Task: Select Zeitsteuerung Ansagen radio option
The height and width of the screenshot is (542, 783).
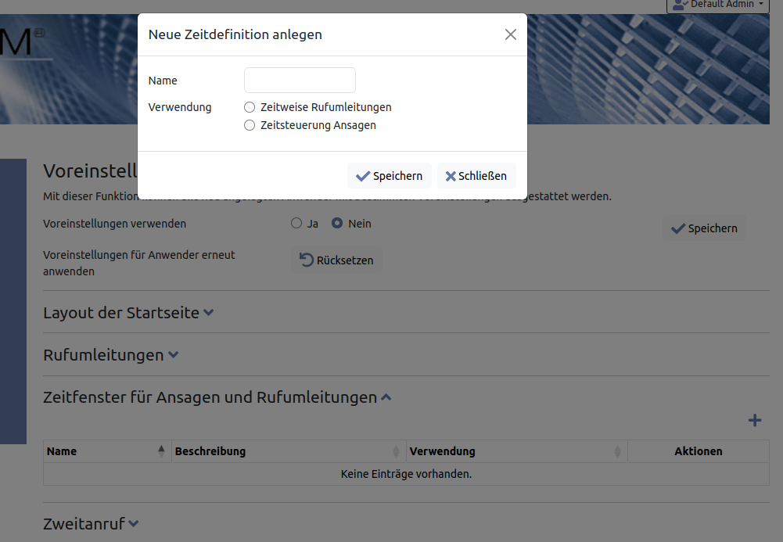Action: click(x=250, y=125)
